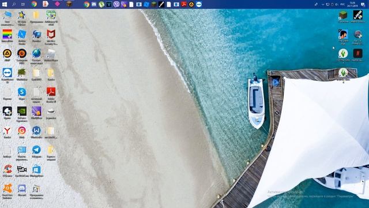Select the NVIDIA GeForce Experience desktop icon
Screen dimensions: 369x208
(22, 114)
